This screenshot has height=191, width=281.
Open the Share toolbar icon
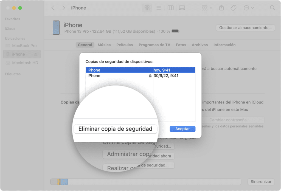221,8
